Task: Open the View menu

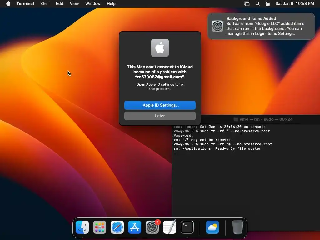Action: [x=74, y=3]
